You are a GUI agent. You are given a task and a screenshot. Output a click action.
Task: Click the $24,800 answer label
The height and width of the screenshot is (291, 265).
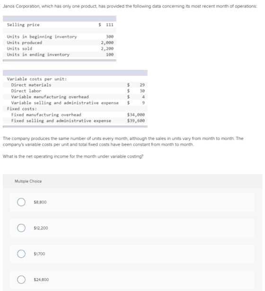pyautogui.click(x=41, y=280)
